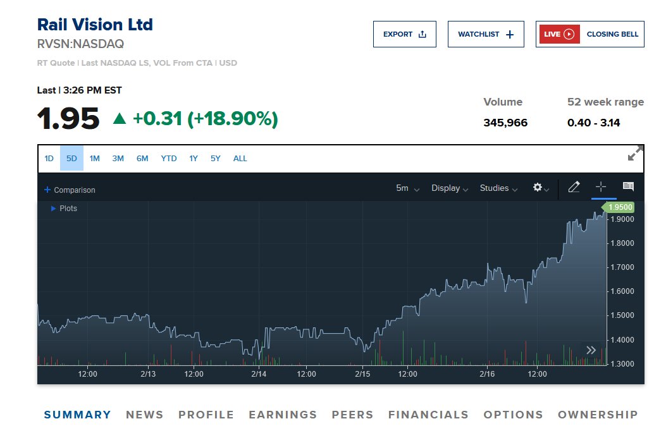The height and width of the screenshot is (426, 654).
Task: Open the Financials tab
Action: click(x=428, y=415)
